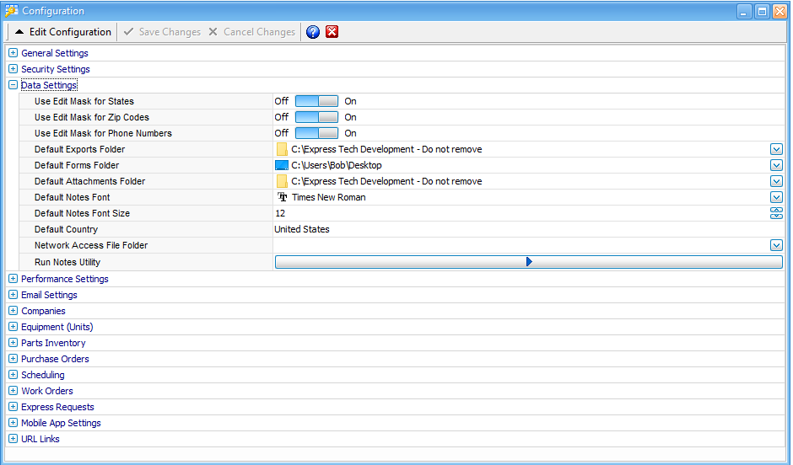The height and width of the screenshot is (465, 793).
Task: Click Edit Configuration toolbar button
Action: [62, 32]
